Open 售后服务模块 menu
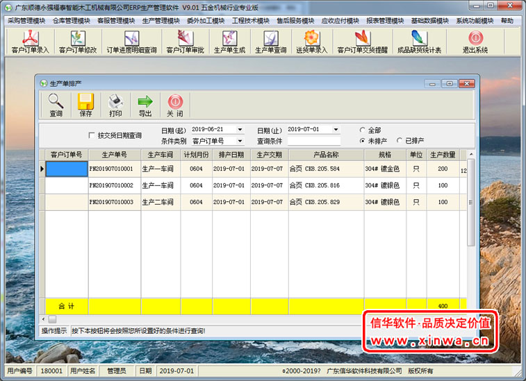526x381 pixels. click(295, 21)
